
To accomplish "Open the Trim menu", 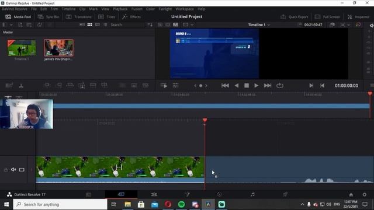I will click(54, 9).
